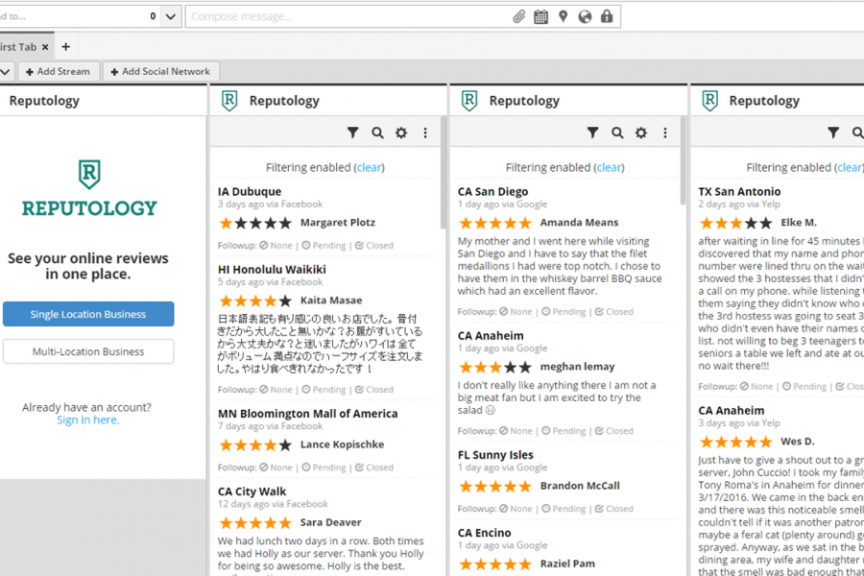This screenshot has width=864, height=576.
Task: Click the star rating beside Elke M.
Action: coord(735,224)
